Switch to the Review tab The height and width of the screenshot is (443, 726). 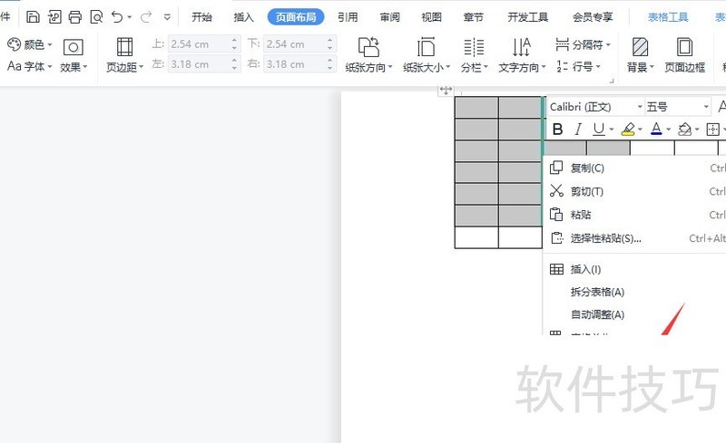pos(389,17)
